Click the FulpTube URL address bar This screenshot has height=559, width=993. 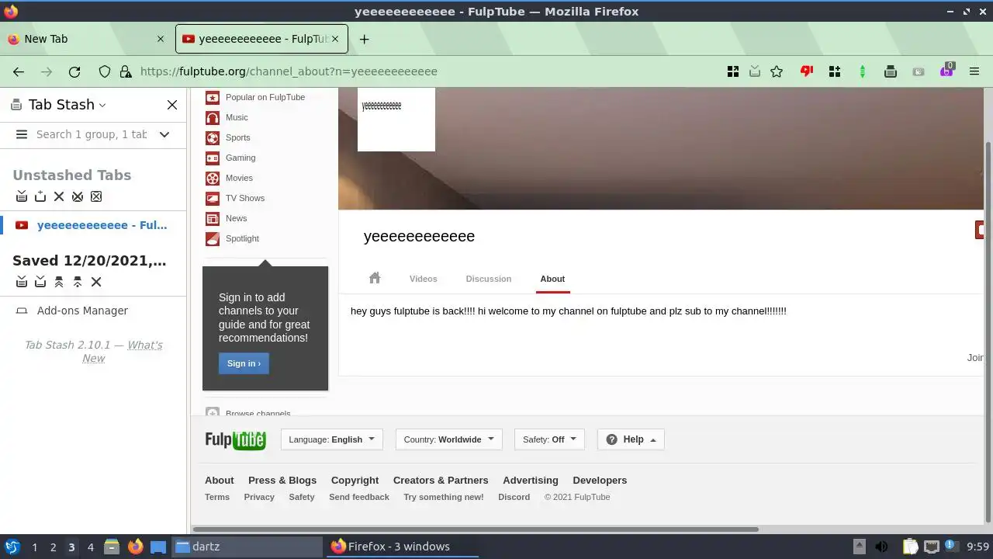[289, 71]
